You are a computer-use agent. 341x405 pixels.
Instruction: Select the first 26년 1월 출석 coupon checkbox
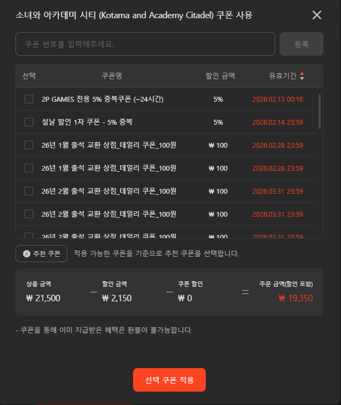click(x=29, y=145)
